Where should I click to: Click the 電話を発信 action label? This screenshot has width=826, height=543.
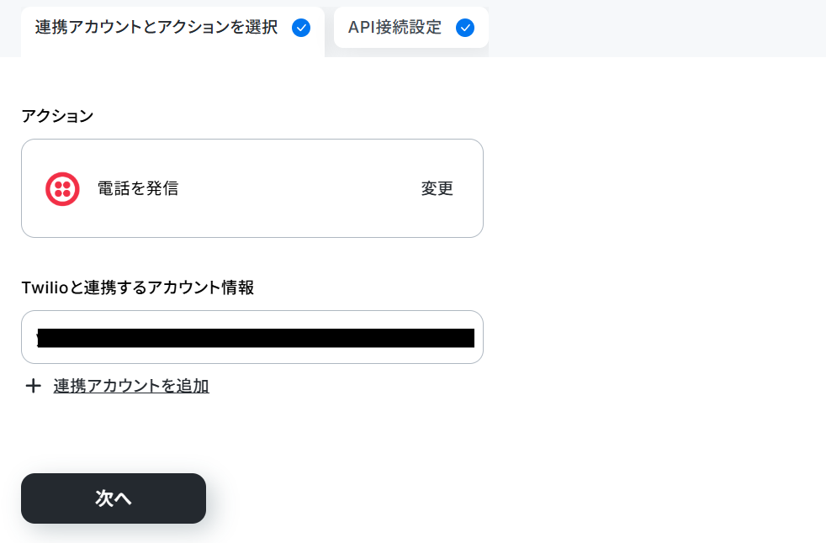(x=138, y=188)
